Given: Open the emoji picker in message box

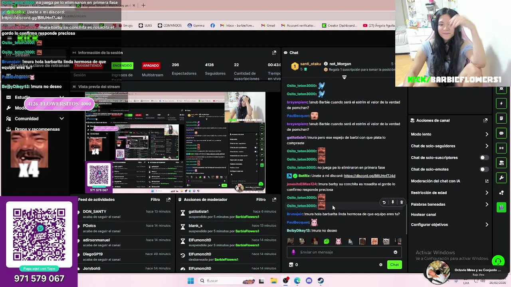Looking at the screenshot, I should (395, 252).
